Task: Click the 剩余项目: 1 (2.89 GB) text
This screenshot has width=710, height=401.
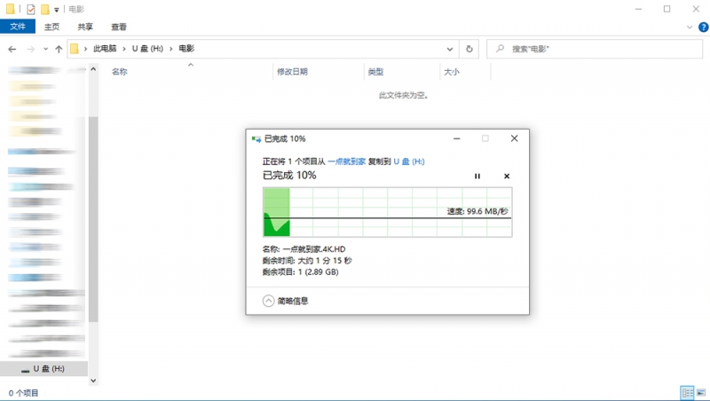Action: coord(300,272)
